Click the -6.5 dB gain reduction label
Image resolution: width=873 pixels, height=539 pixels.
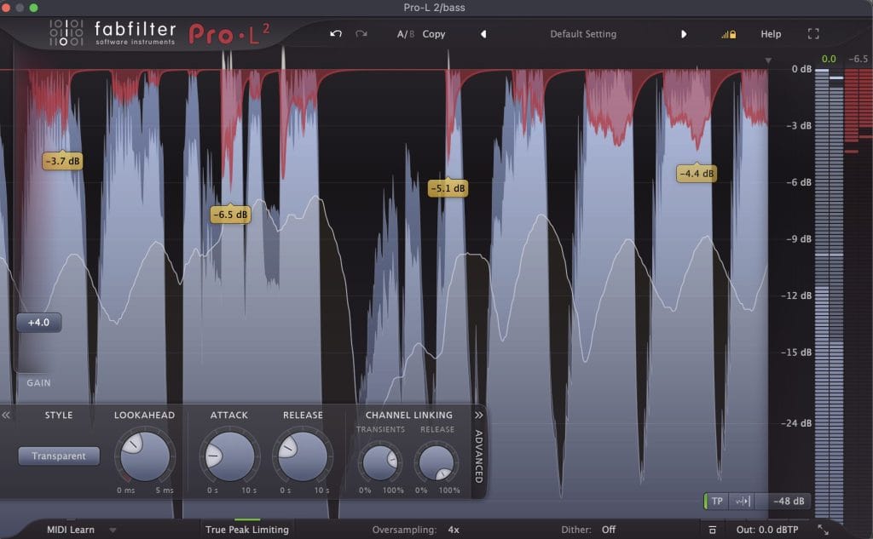coord(230,215)
